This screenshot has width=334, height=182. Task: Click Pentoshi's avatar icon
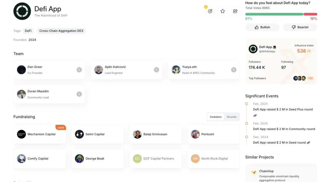pyautogui.click(x=195, y=134)
